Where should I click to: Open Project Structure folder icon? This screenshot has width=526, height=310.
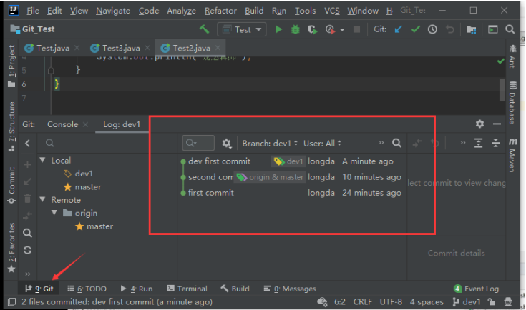pos(472,29)
